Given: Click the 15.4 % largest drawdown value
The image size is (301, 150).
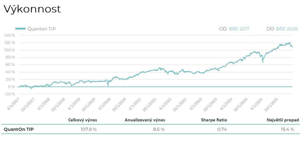Looking at the screenshot, I should [287, 129].
